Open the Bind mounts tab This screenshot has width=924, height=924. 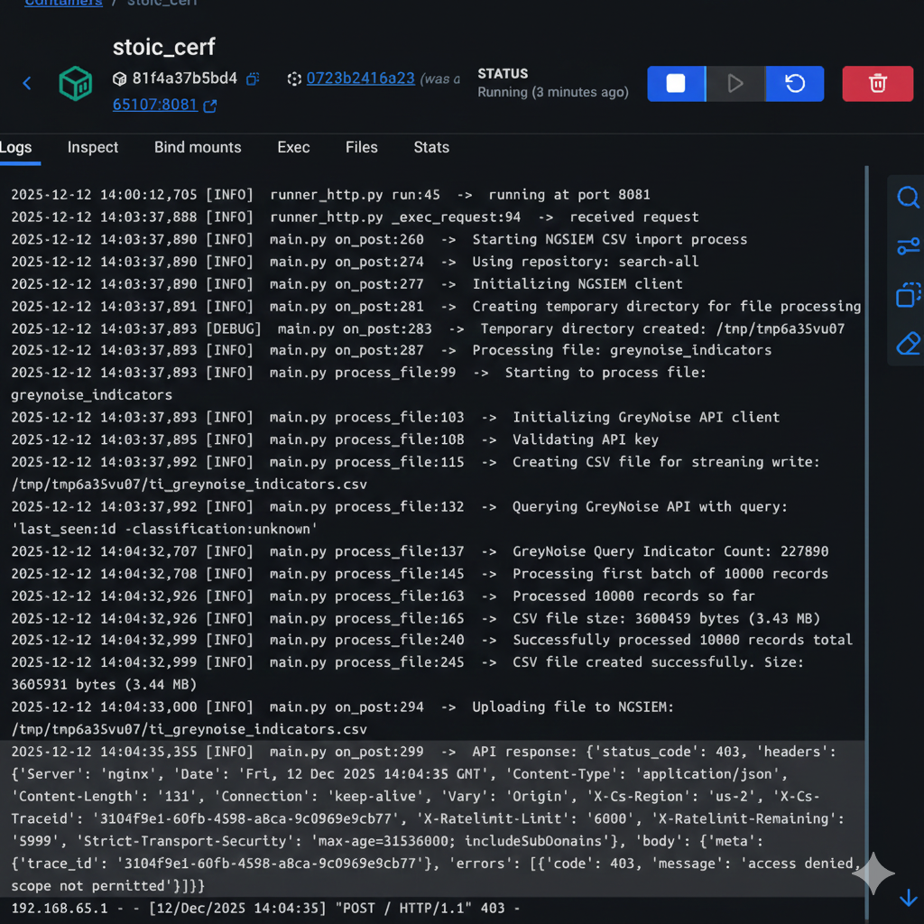click(198, 148)
